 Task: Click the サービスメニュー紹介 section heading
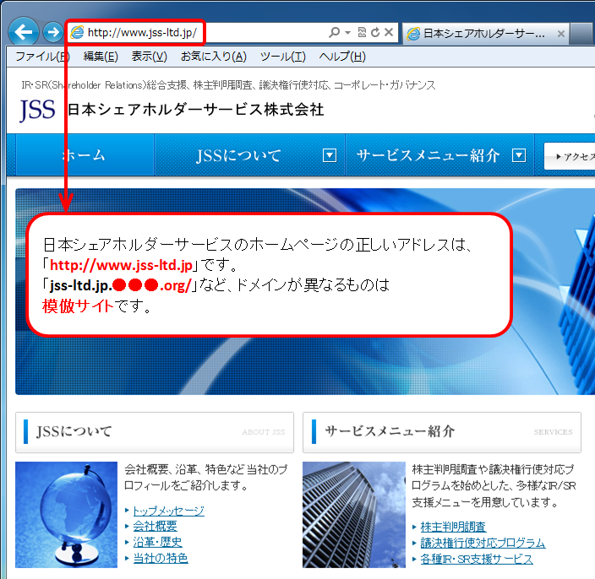tap(390, 431)
